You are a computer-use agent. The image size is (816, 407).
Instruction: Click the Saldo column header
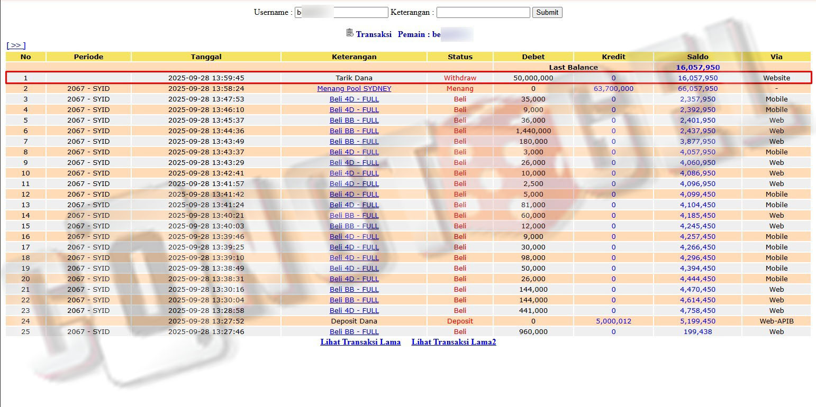click(697, 57)
